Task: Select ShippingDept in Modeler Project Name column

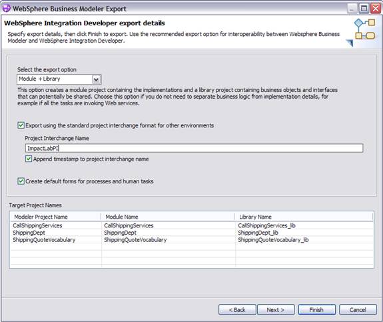Action: [x=29, y=233]
